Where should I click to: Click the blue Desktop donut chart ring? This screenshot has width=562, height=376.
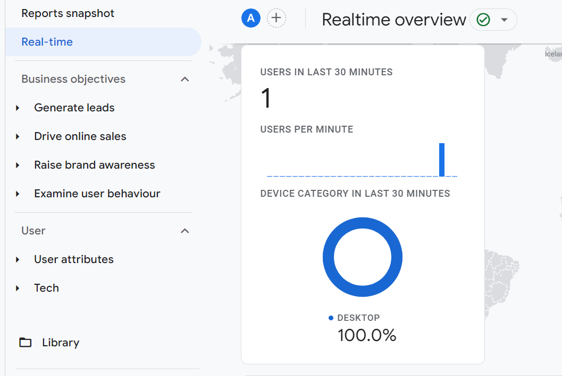tap(329, 258)
